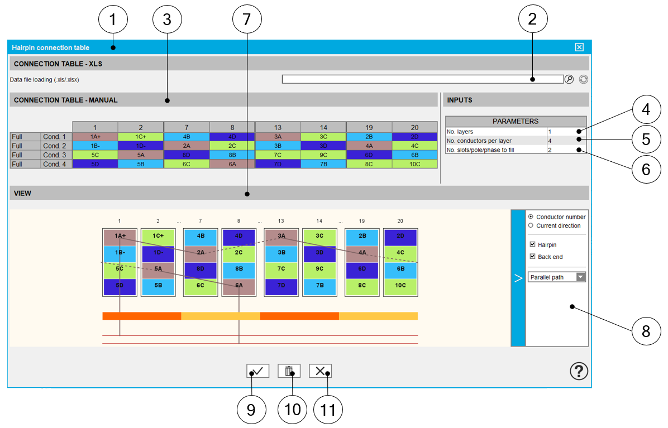Close the Hairpin connection table window
668x428 pixels.
[579, 47]
